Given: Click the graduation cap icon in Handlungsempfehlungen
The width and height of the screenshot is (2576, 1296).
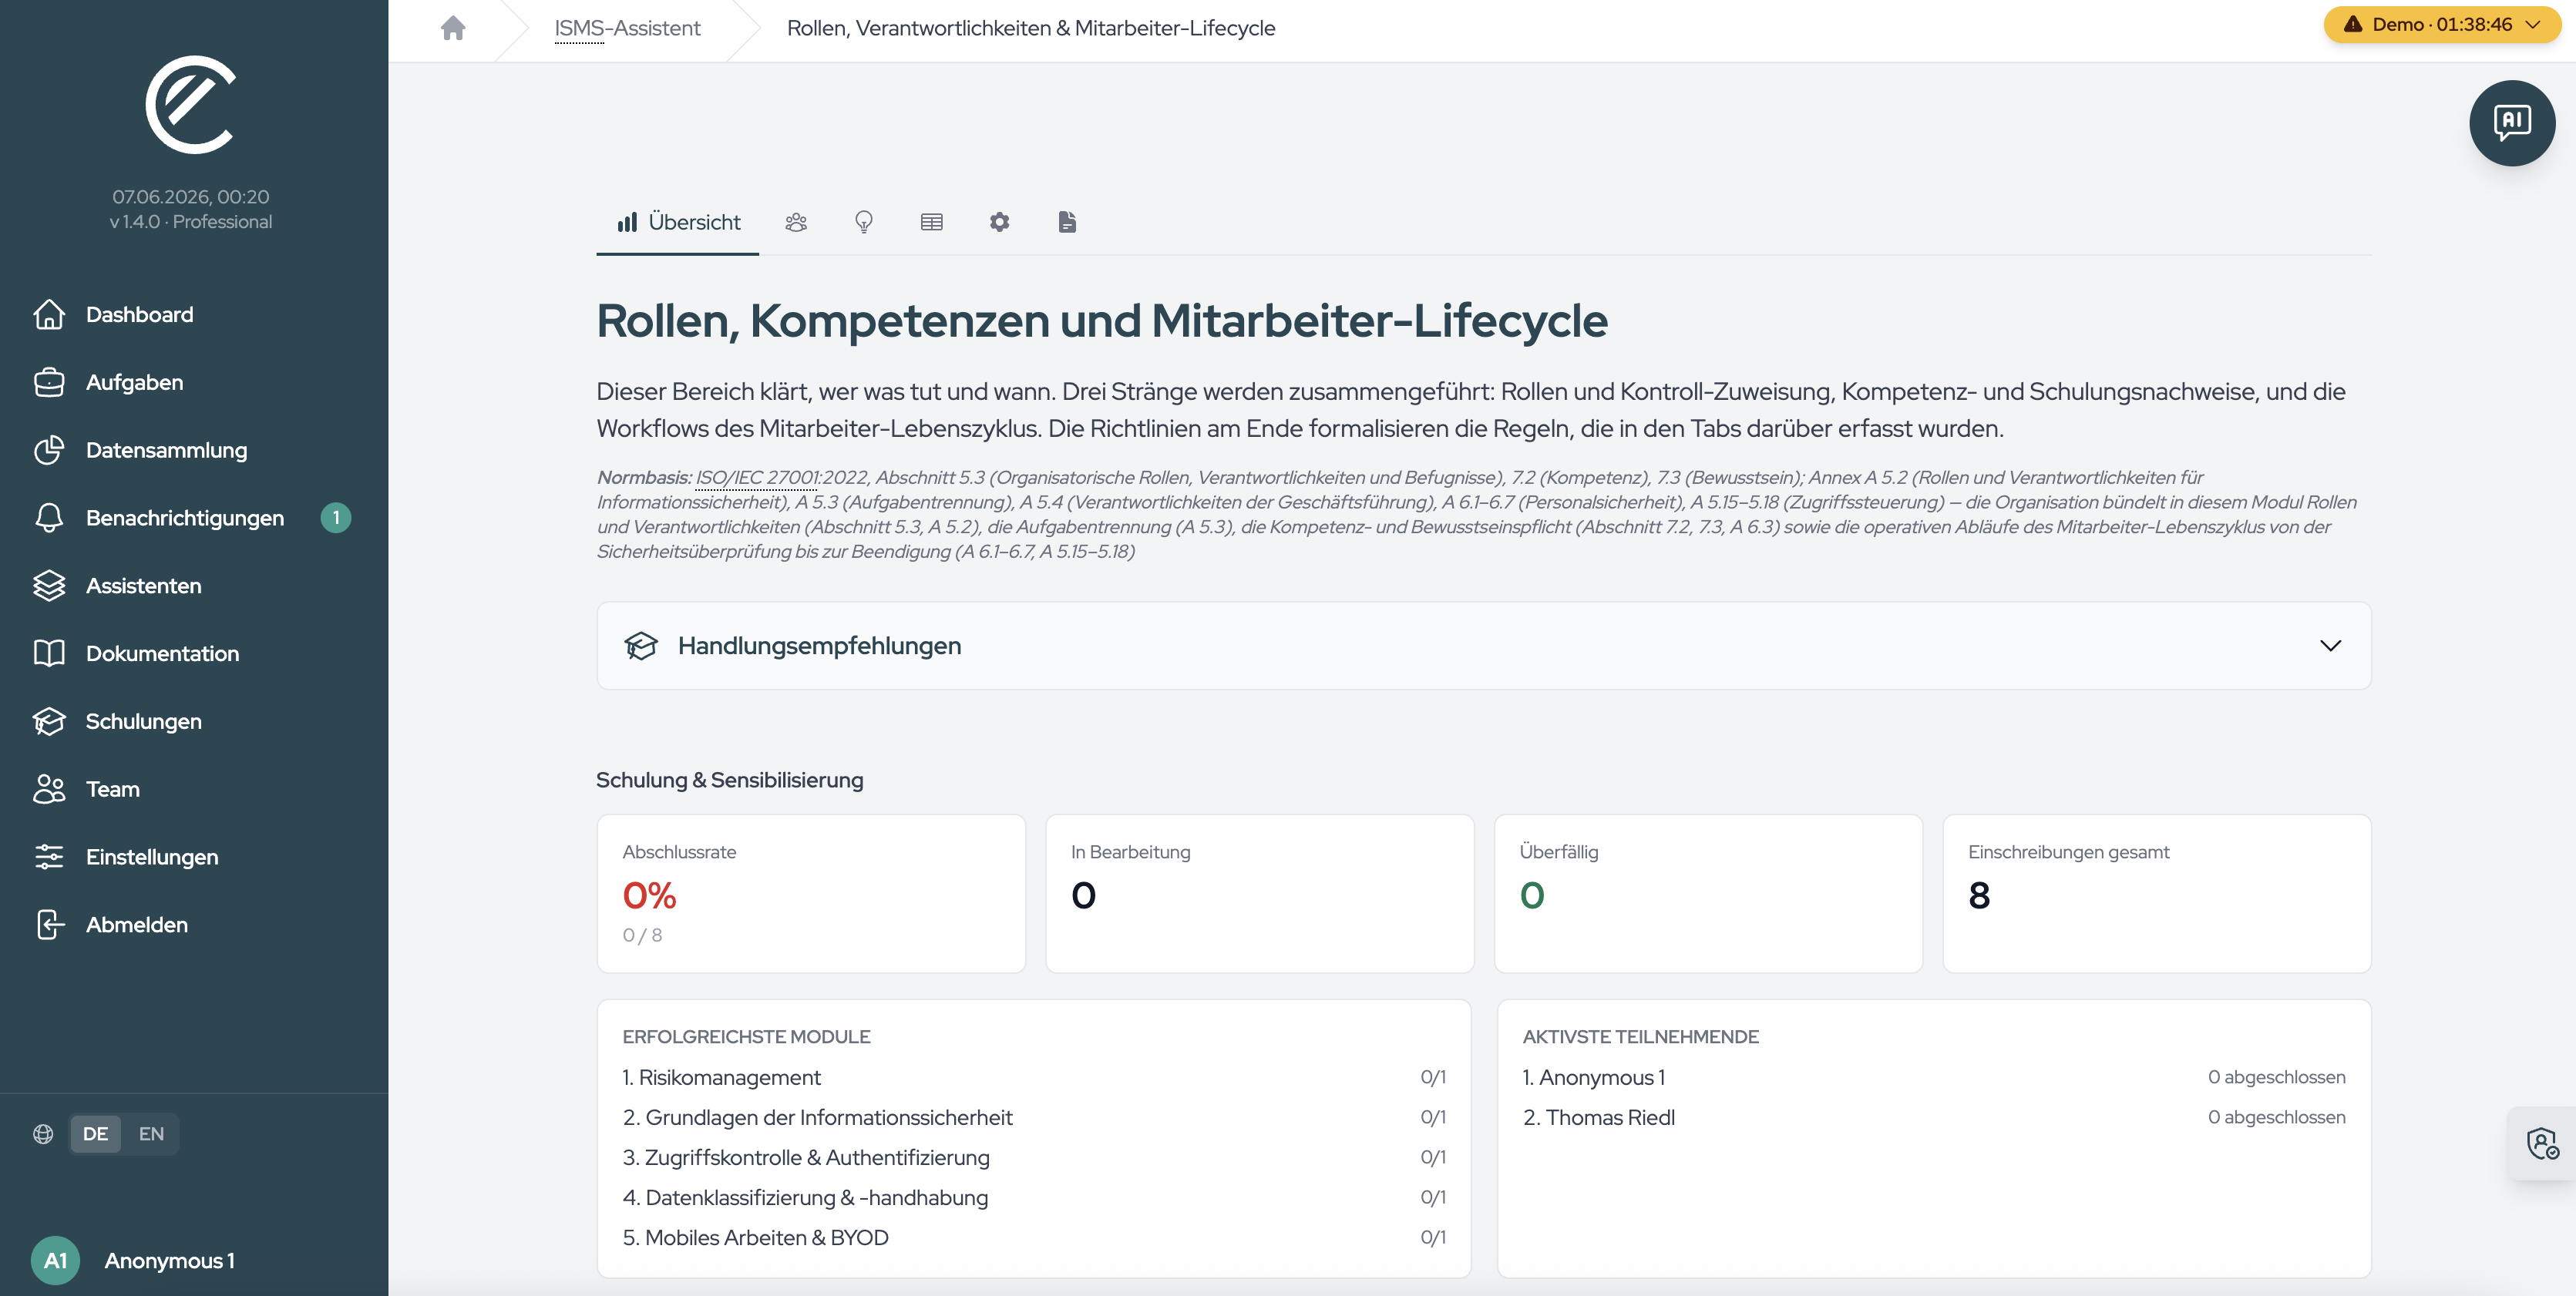Looking at the screenshot, I should click(641, 646).
